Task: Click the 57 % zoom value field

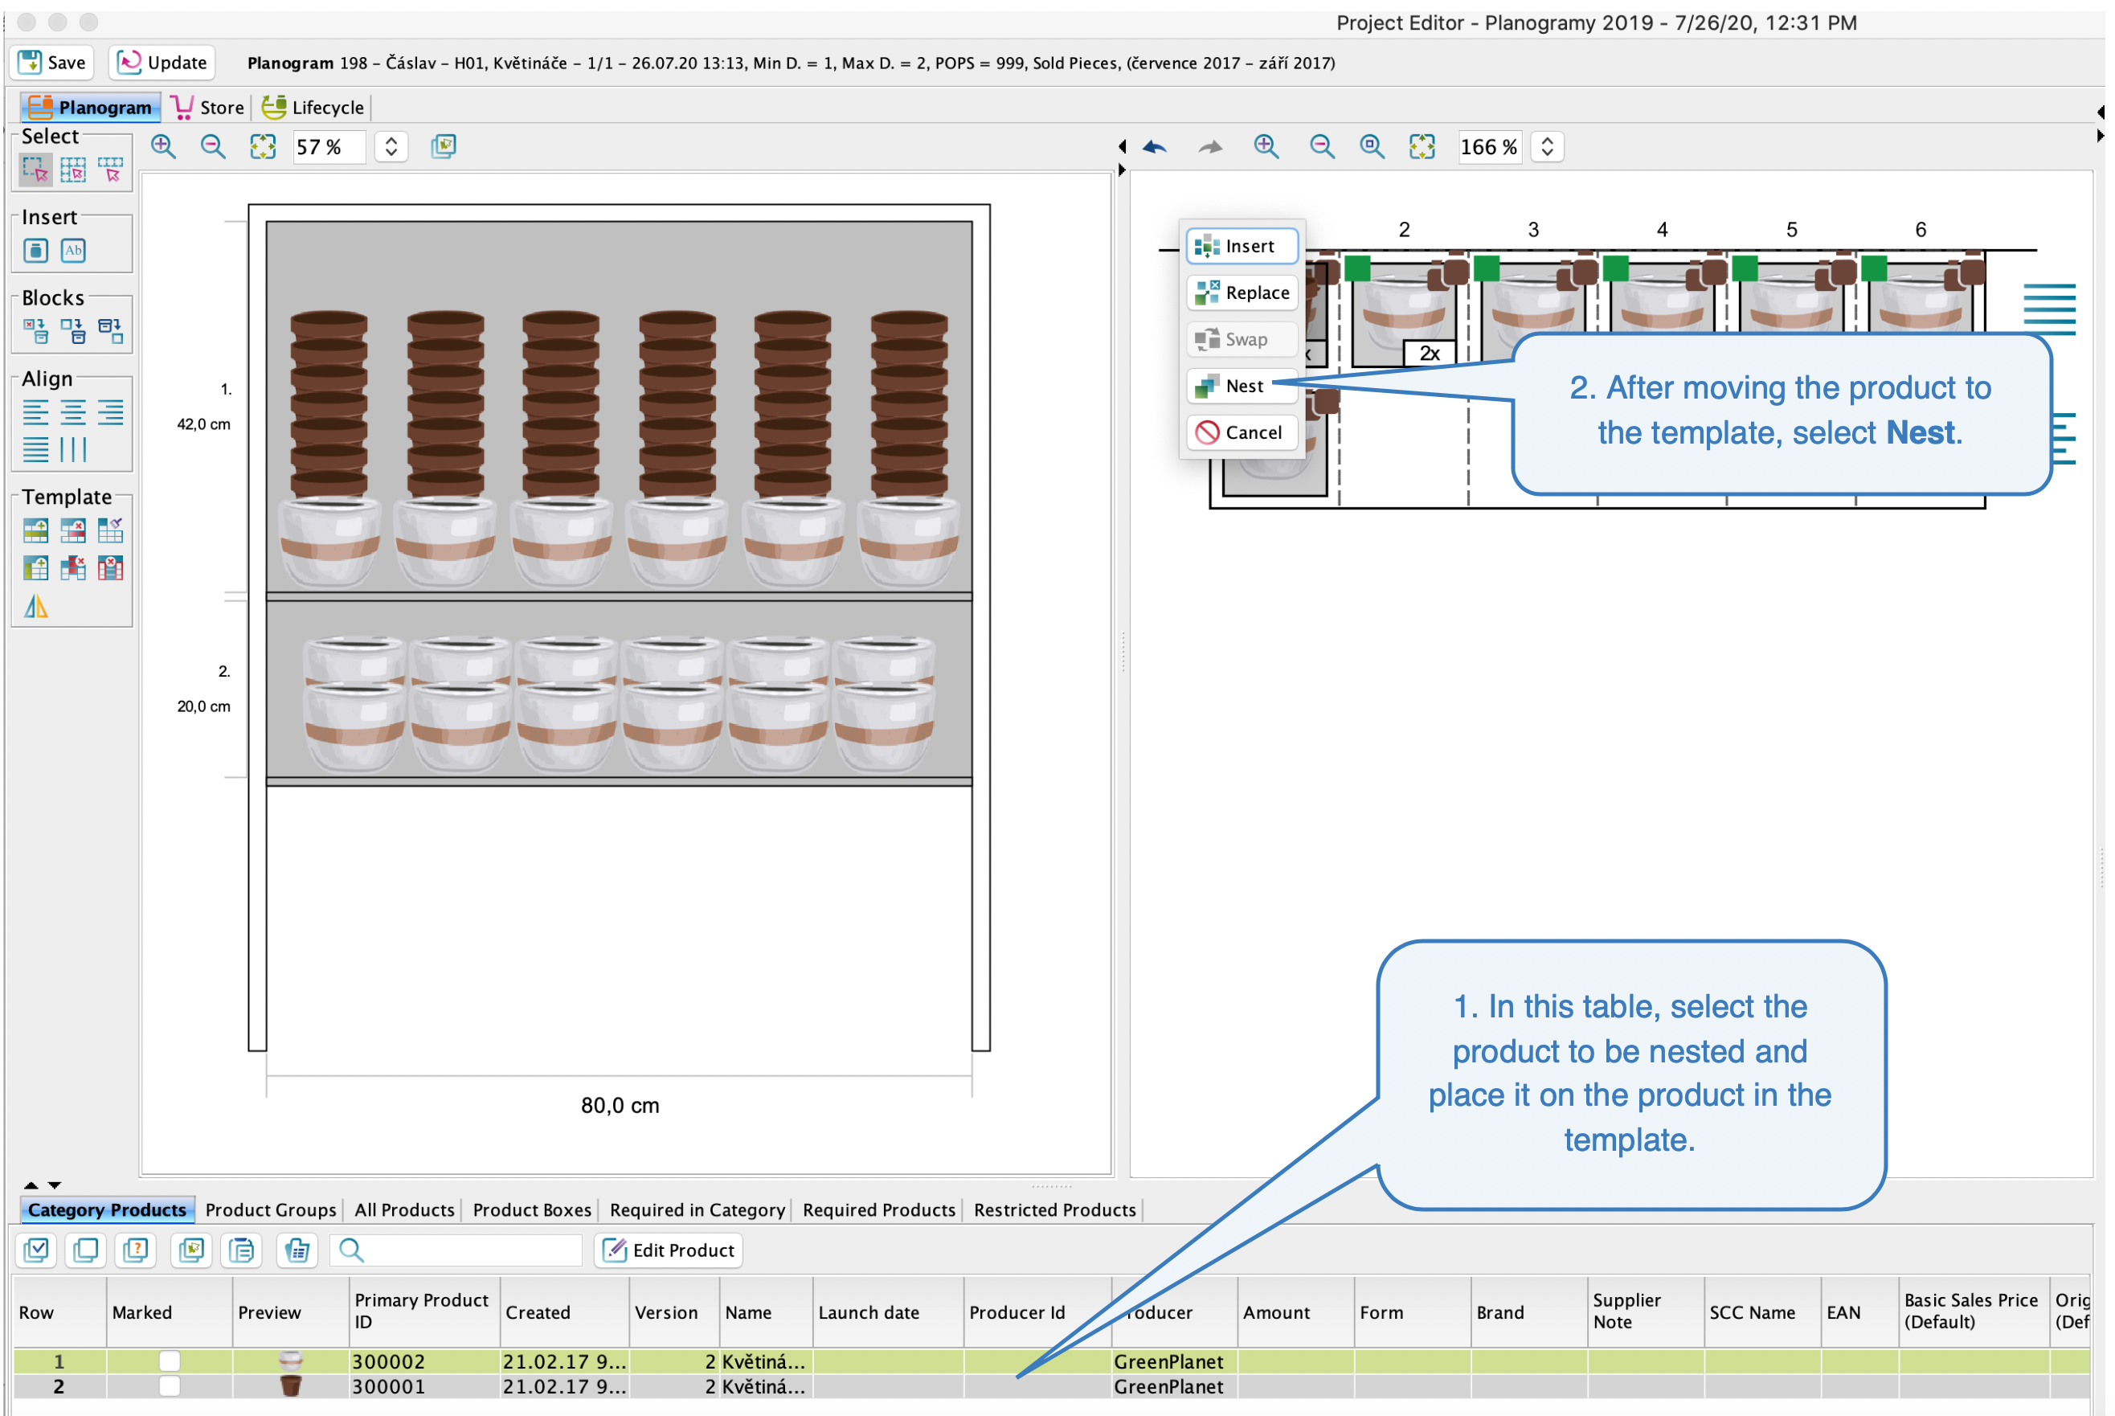Action: [329, 146]
